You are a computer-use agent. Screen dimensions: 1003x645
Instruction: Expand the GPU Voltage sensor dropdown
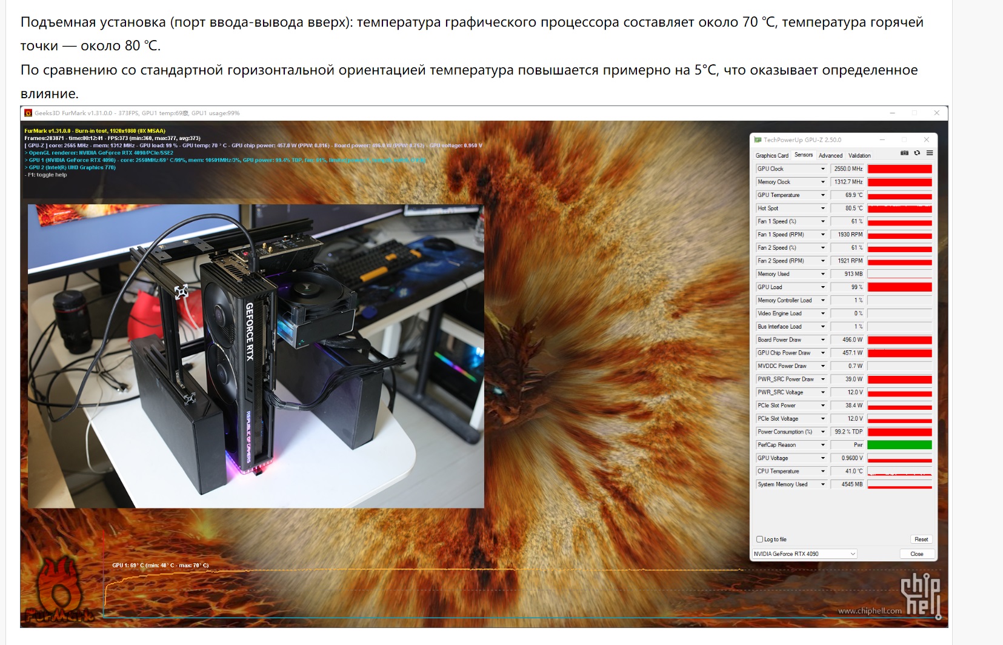click(823, 458)
